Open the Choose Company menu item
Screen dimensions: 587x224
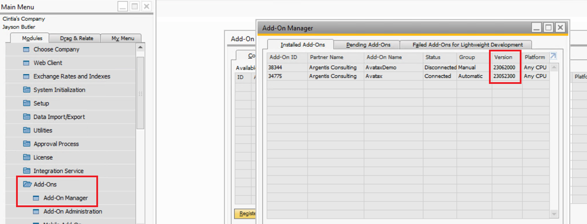[x=56, y=49]
